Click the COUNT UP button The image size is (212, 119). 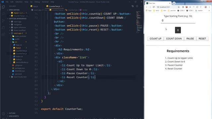(x=155, y=39)
